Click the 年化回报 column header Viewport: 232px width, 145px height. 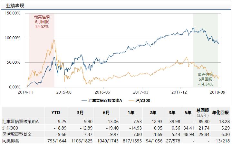(x=220, y=113)
